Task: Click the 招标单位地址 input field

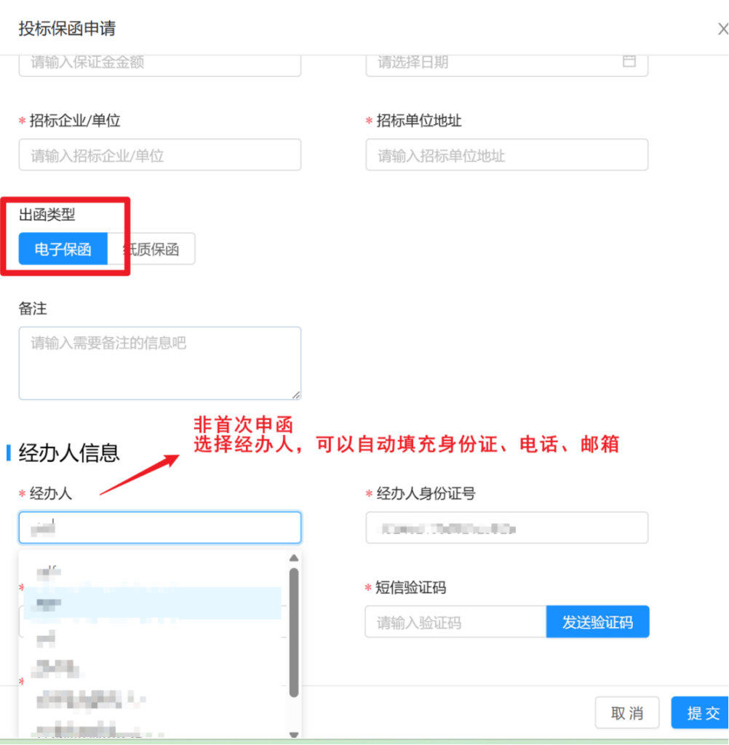Action: tap(506, 154)
